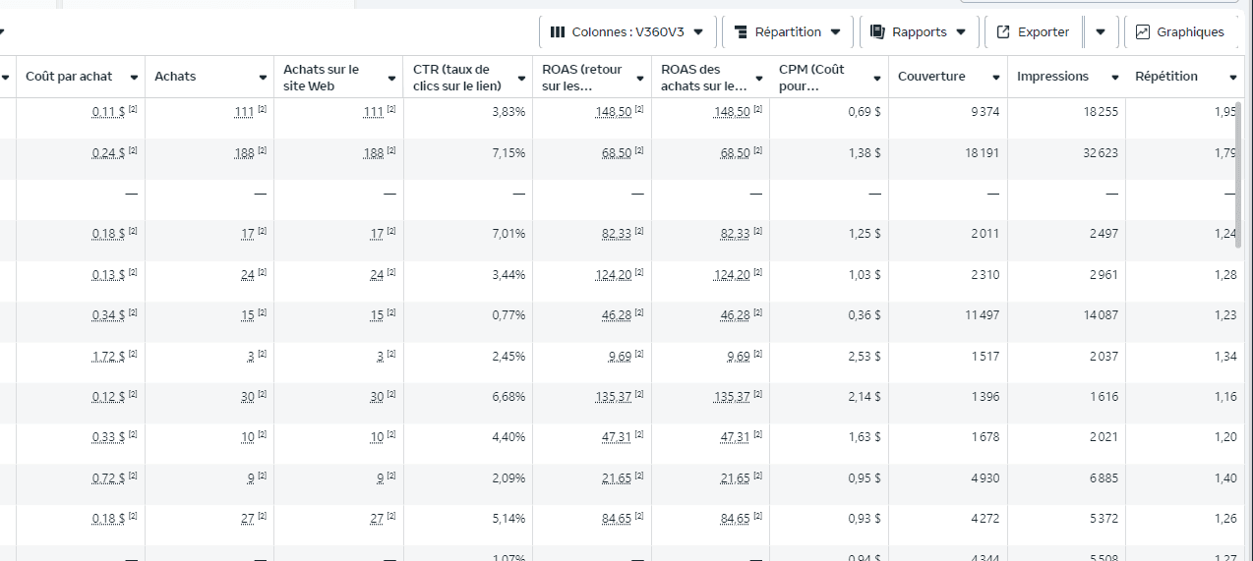Click the Exporter button
Image resolution: width=1253 pixels, height=561 pixels.
click(1033, 31)
